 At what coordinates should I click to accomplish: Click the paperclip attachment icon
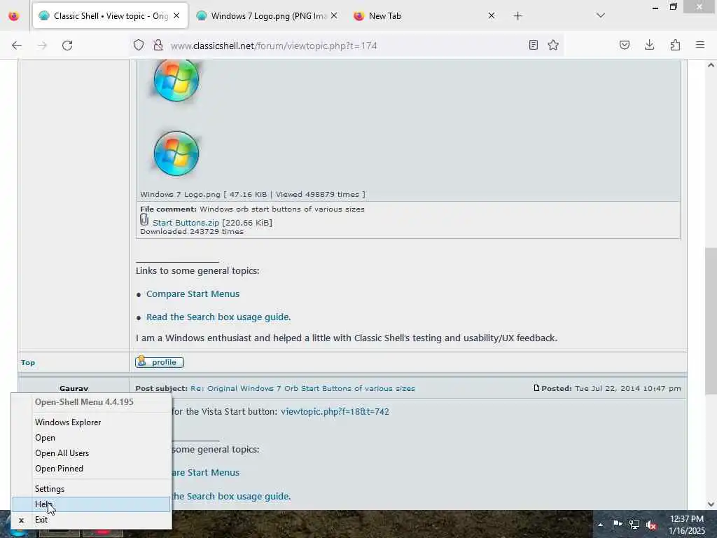pyautogui.click(x=144, y=219)
